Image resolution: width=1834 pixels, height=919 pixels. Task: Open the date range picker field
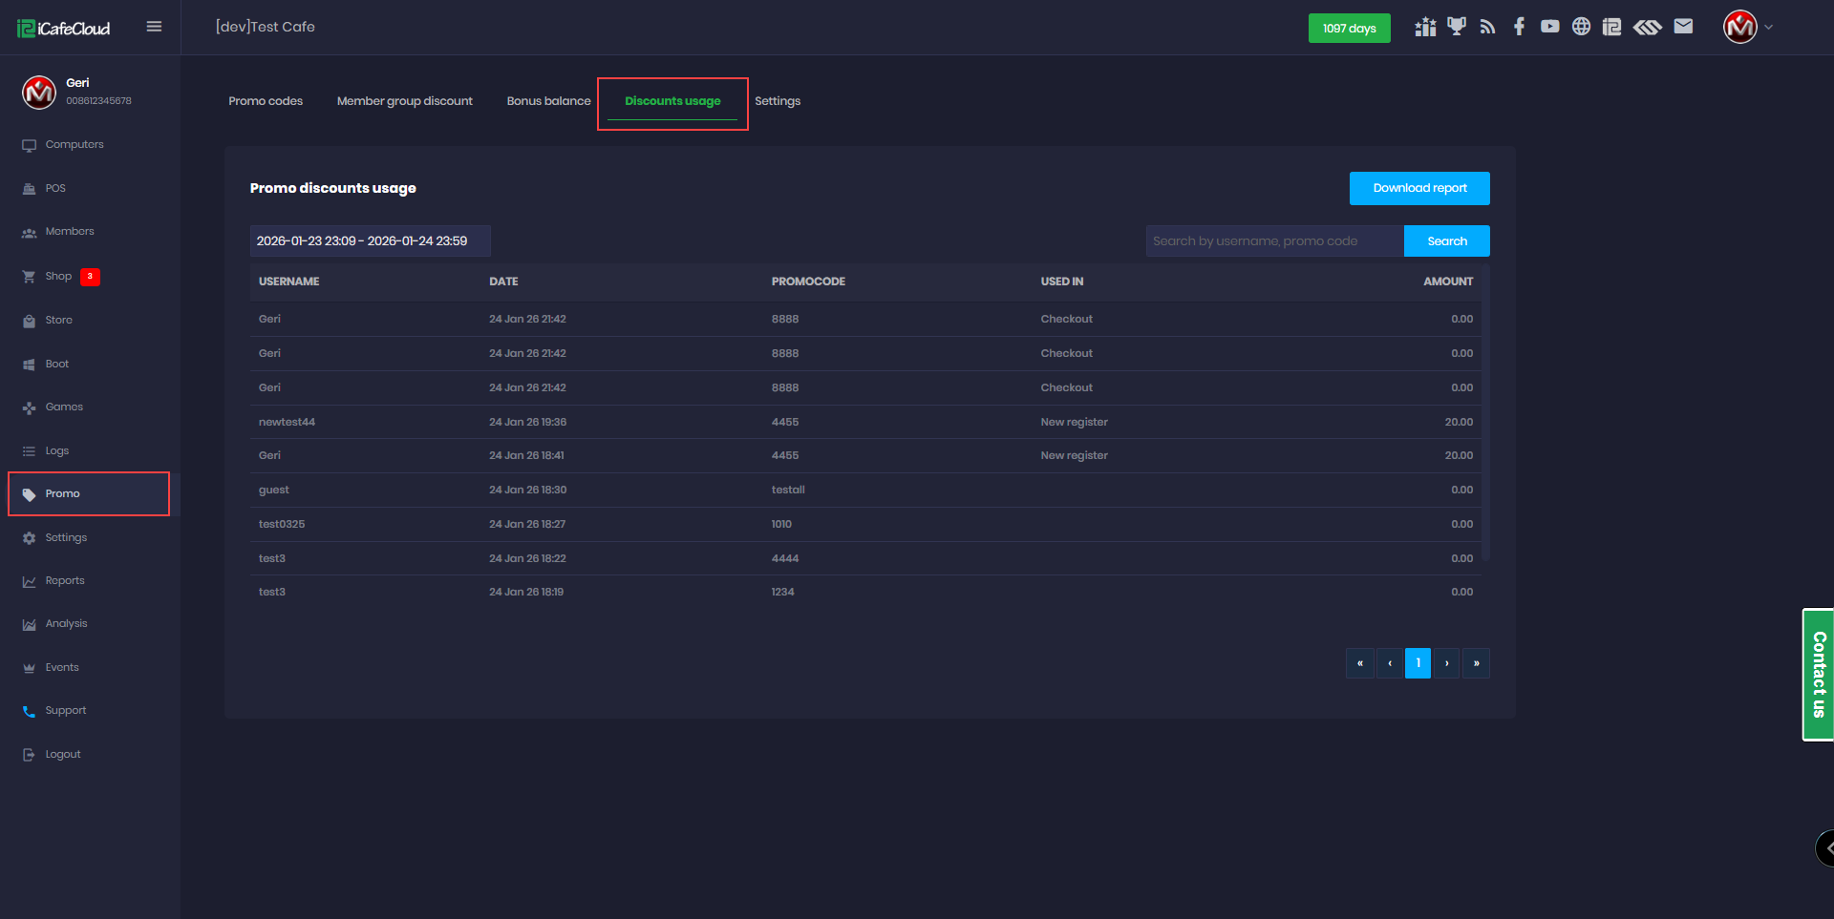tap(370, 241)
